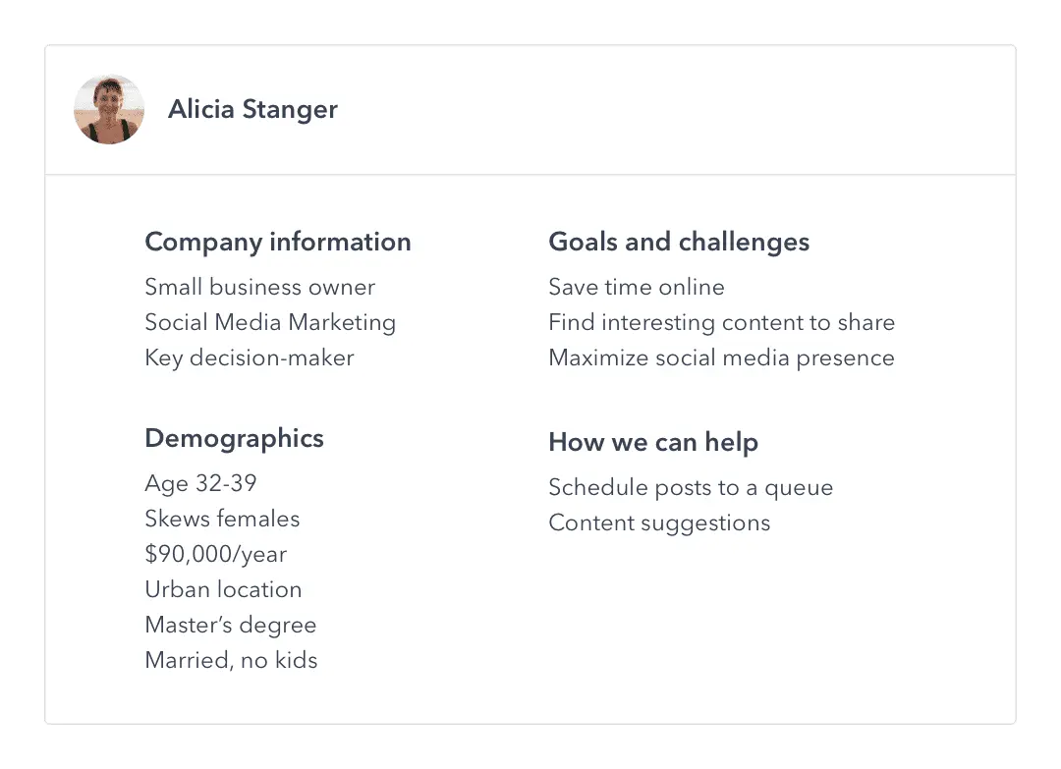1061x769 pixels.
Task: Click the Small business owner line
Action: [259, 287]
